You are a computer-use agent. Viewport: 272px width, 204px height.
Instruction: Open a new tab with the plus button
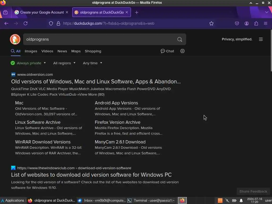point(137,12)
